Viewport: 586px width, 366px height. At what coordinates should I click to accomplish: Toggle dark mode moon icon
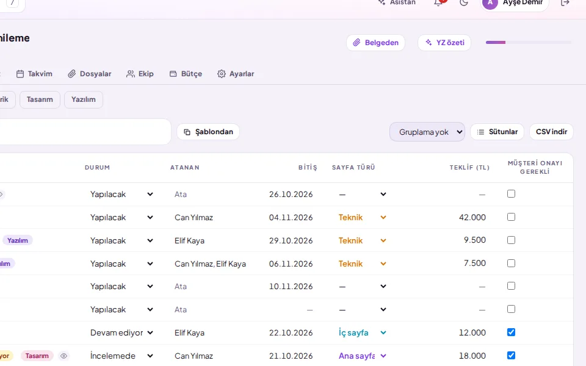point(464,2)
